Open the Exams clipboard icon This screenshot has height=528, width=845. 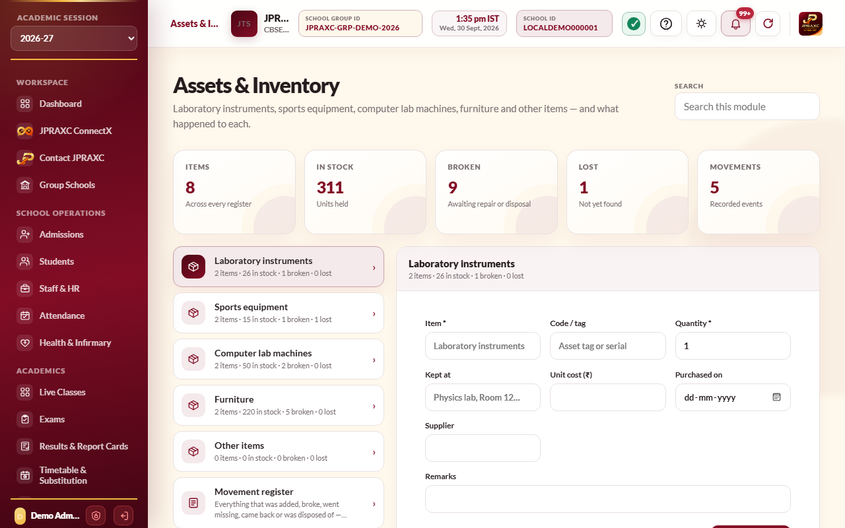coord(25,419)
